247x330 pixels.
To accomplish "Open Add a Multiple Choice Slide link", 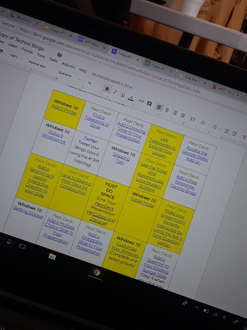I will (59, 231).
